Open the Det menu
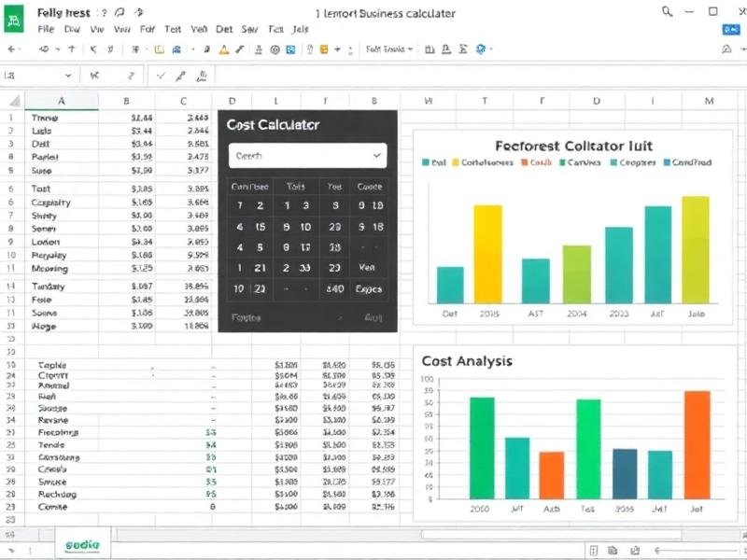The height and width of the screenshot is (560, 747). [x=224, y=29]
